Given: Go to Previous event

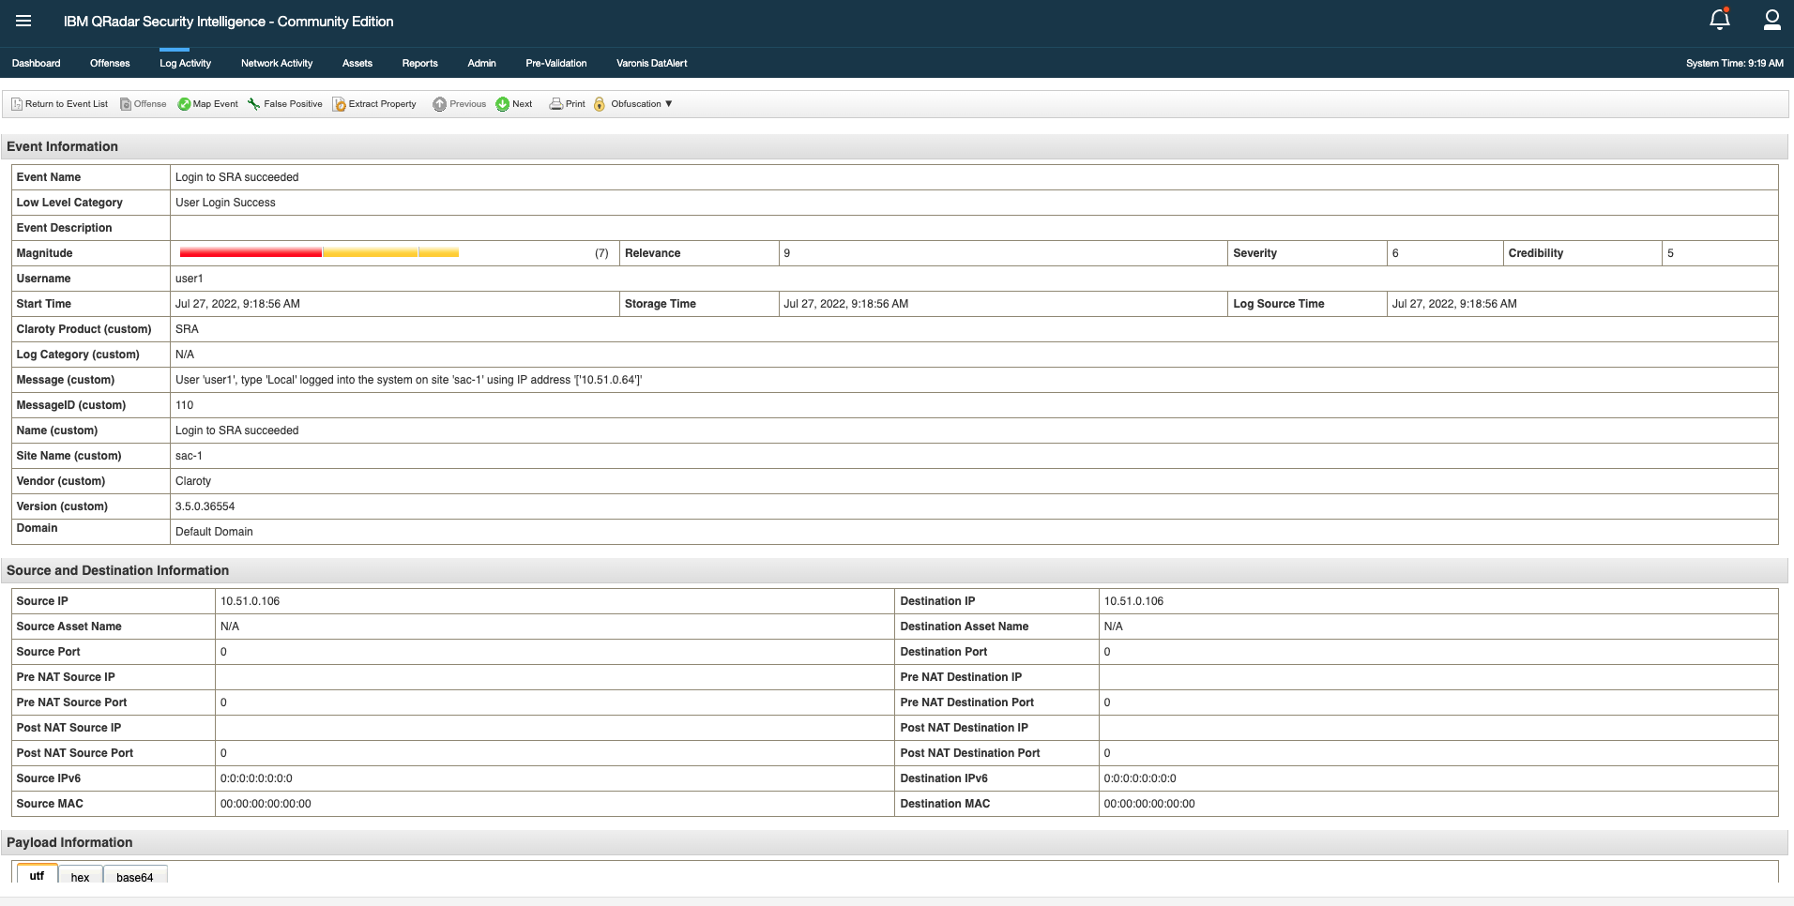Looking at the screenshot, I should pyautogui.click(x=460, y=104).
